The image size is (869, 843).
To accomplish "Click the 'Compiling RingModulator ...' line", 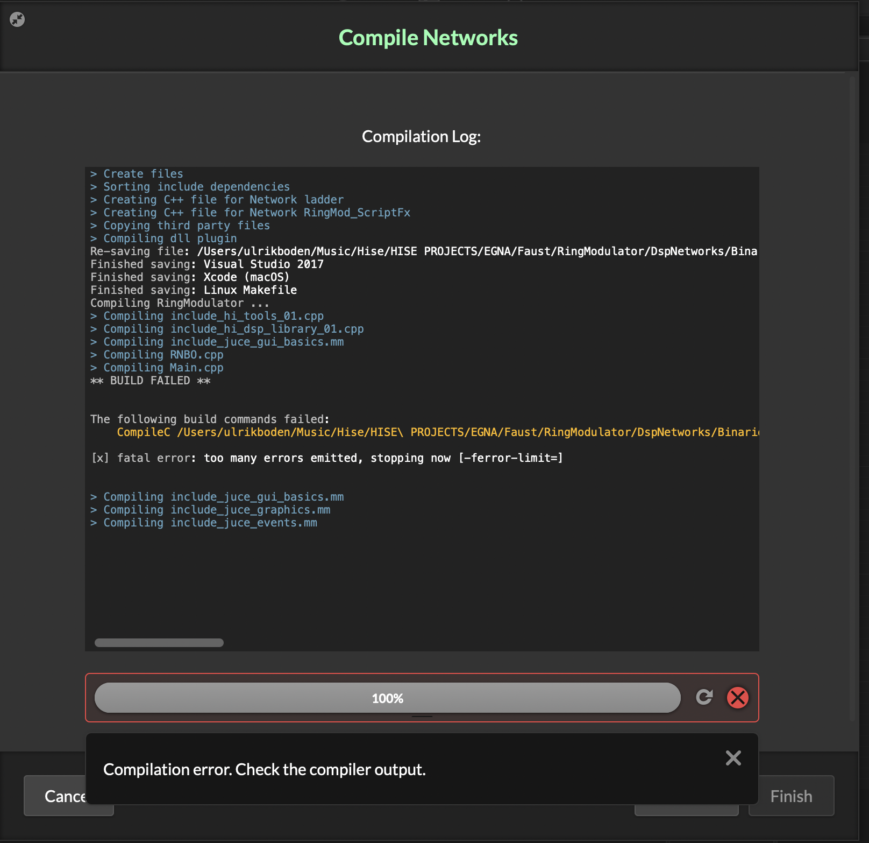I will 180,303.
